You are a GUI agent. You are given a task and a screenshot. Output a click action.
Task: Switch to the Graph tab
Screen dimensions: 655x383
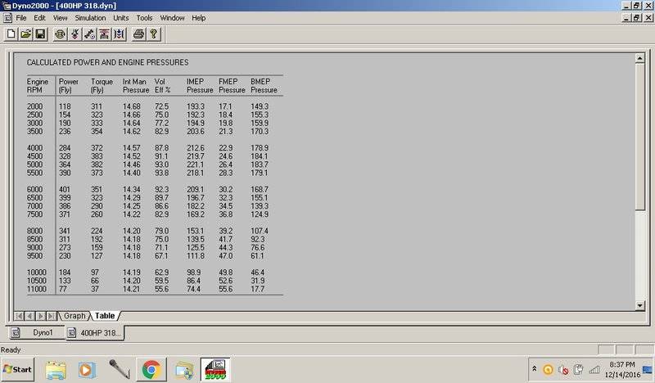(75, 316)
